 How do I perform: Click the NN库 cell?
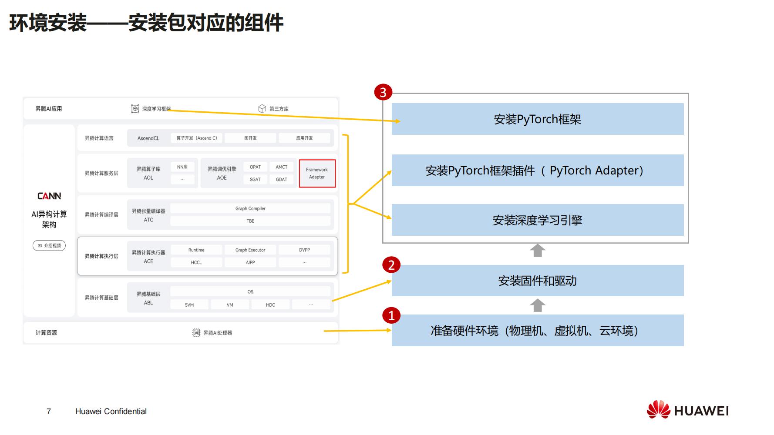click(x=182, y=167)
